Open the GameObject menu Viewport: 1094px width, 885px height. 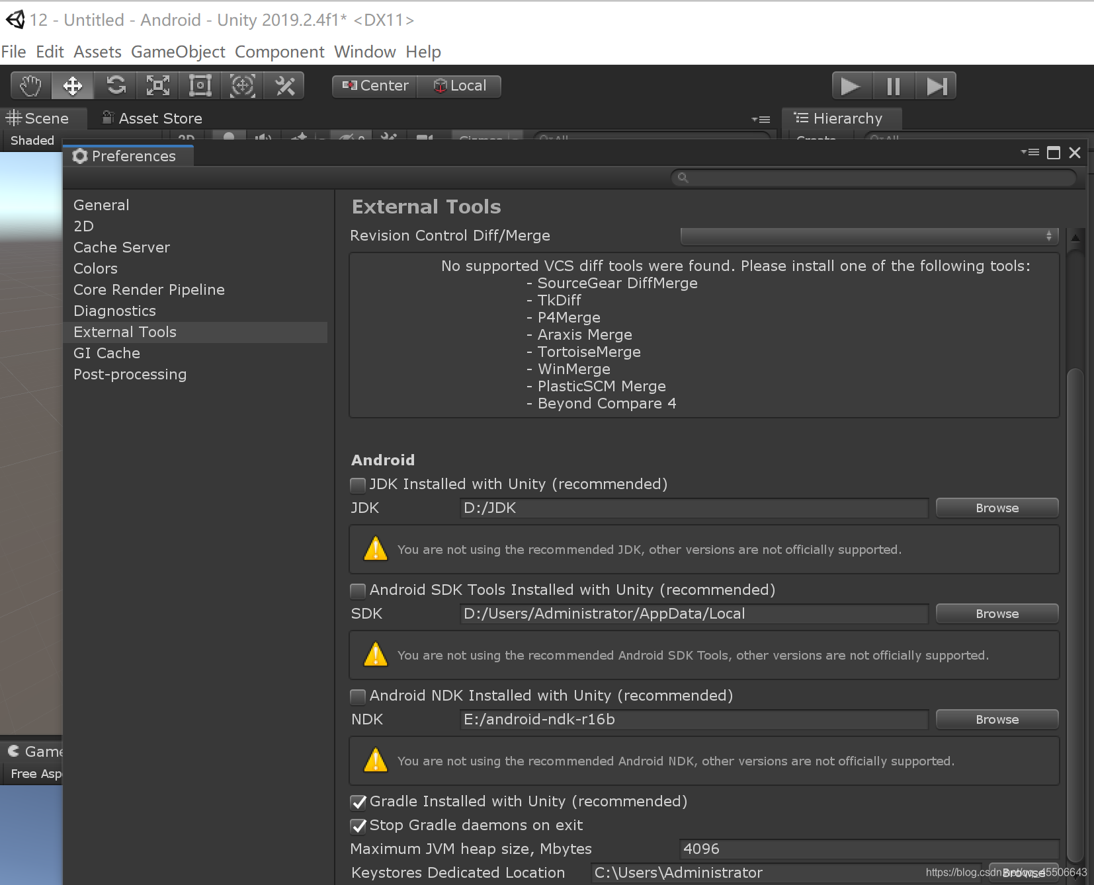(x=178, y=52)
